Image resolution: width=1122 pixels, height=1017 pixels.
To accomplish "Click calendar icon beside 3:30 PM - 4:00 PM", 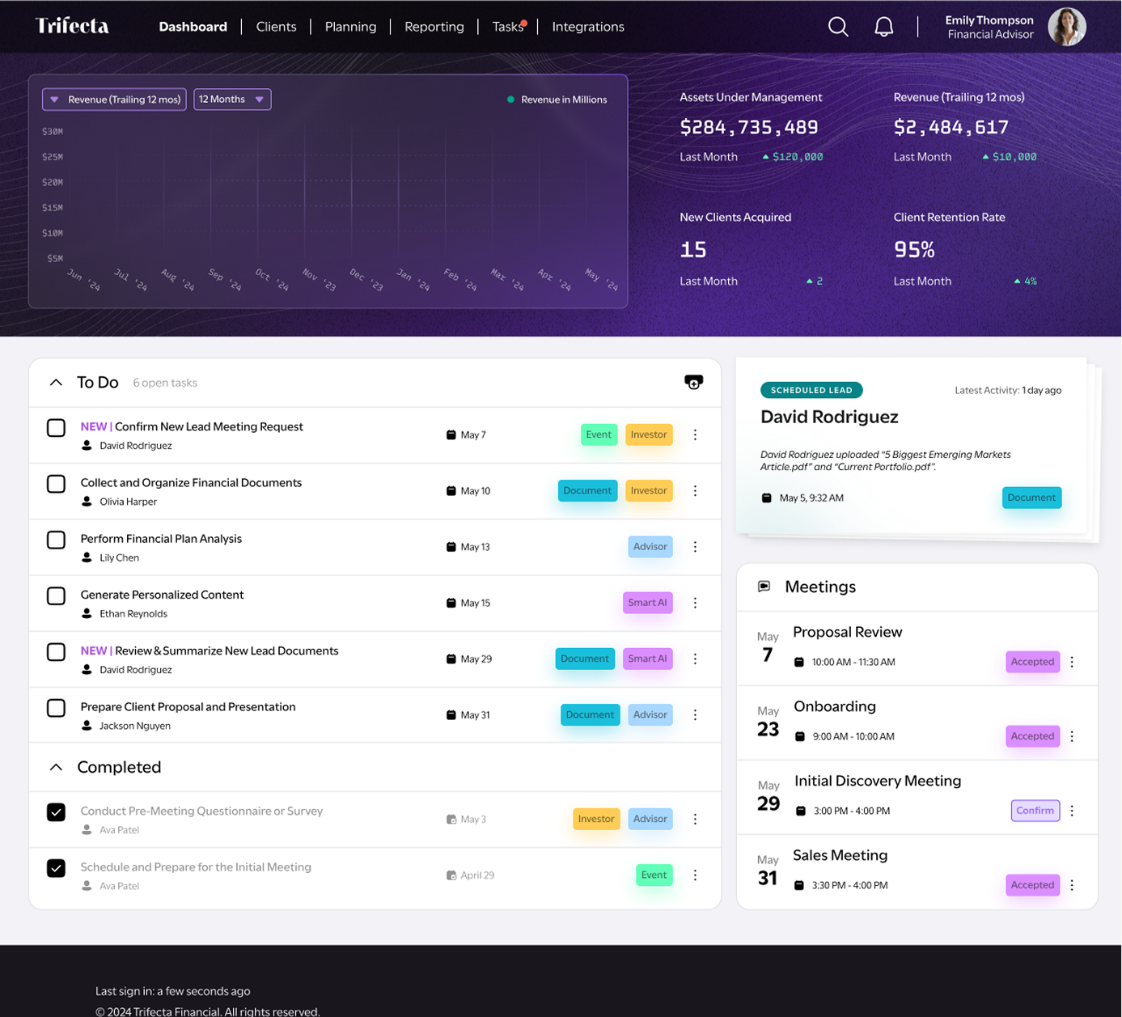I will 799,885.
